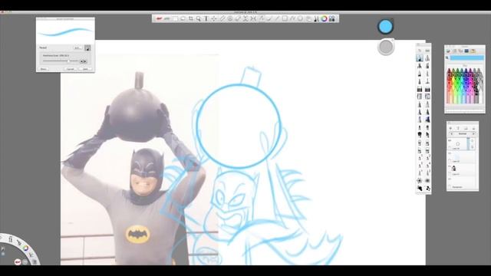This screenshot has height=276, width=491.
Task: Enable the Ruler guide tool
Action: [222, 18]
